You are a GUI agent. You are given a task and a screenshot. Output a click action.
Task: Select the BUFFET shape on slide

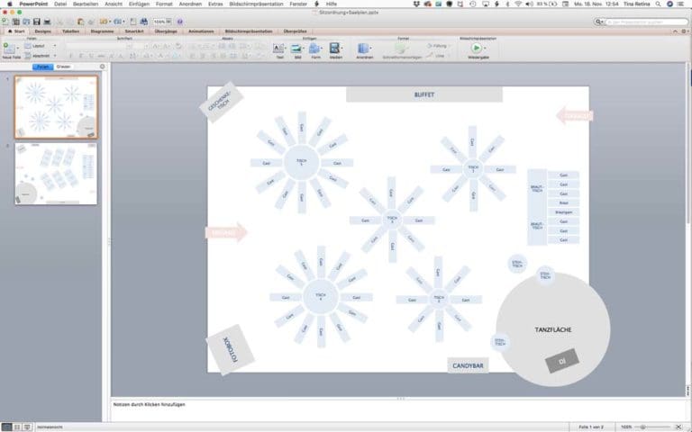[424, 94]
